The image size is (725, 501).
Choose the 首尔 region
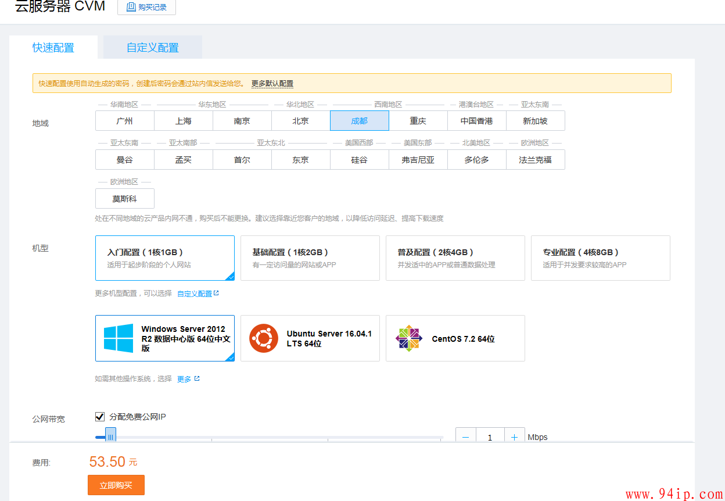pyautogui.click(x=242, y=160)
